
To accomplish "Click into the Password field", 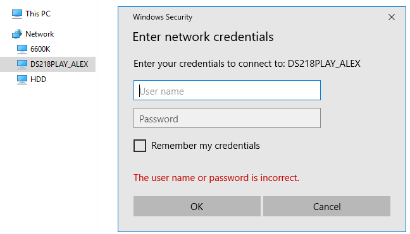I will point(227,118).
